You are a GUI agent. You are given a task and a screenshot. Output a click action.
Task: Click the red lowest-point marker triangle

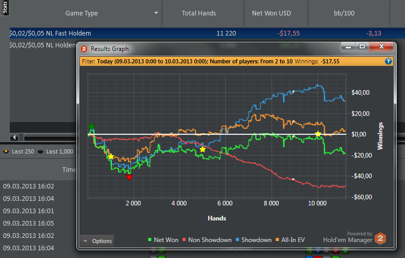point(129,178)
